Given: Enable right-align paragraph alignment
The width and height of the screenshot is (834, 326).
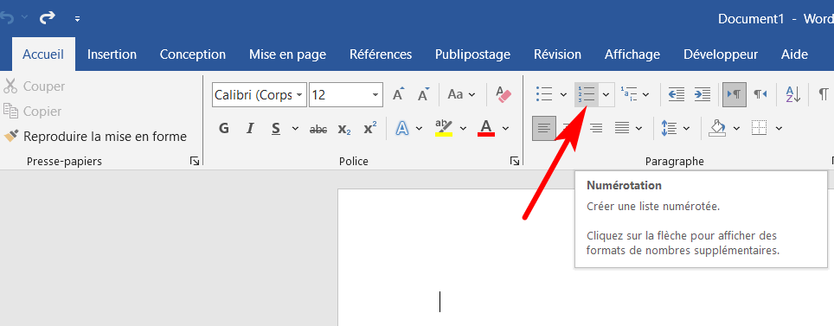Looking at the screenshot, I should pos(596,128).
